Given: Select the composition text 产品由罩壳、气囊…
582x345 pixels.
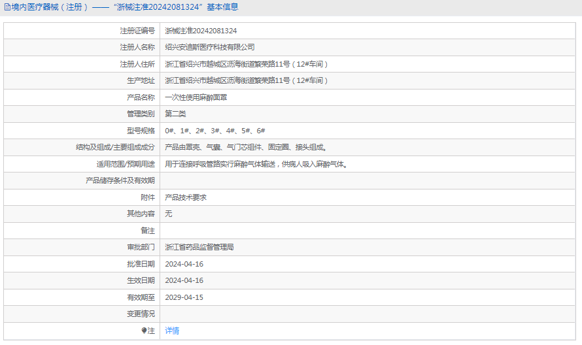Looking at the screenshot, I should pos(246,147).
